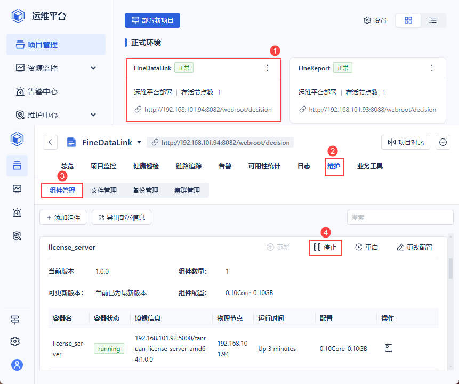Screen dimensions: 459x384
Task: Click the 添加组件 button
Action: coord(63,217)
